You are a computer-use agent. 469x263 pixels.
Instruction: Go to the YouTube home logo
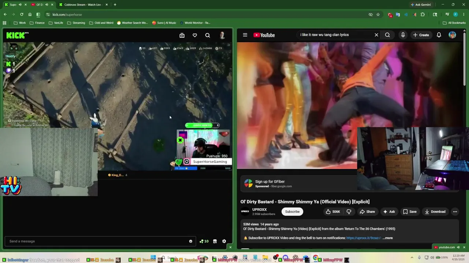tap(264, 35)
